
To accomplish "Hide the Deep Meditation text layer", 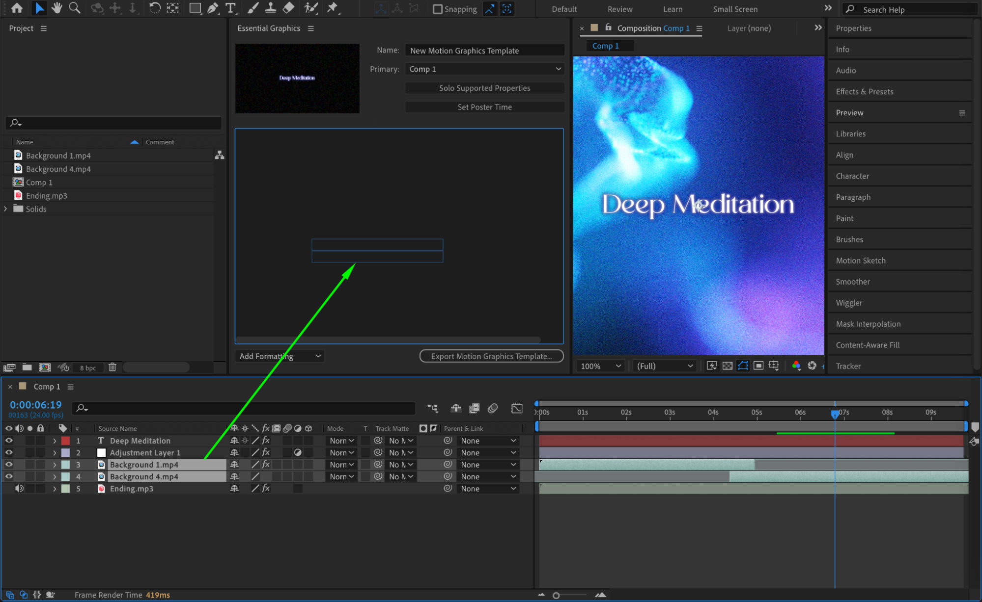I will click(x=9, y=441).
